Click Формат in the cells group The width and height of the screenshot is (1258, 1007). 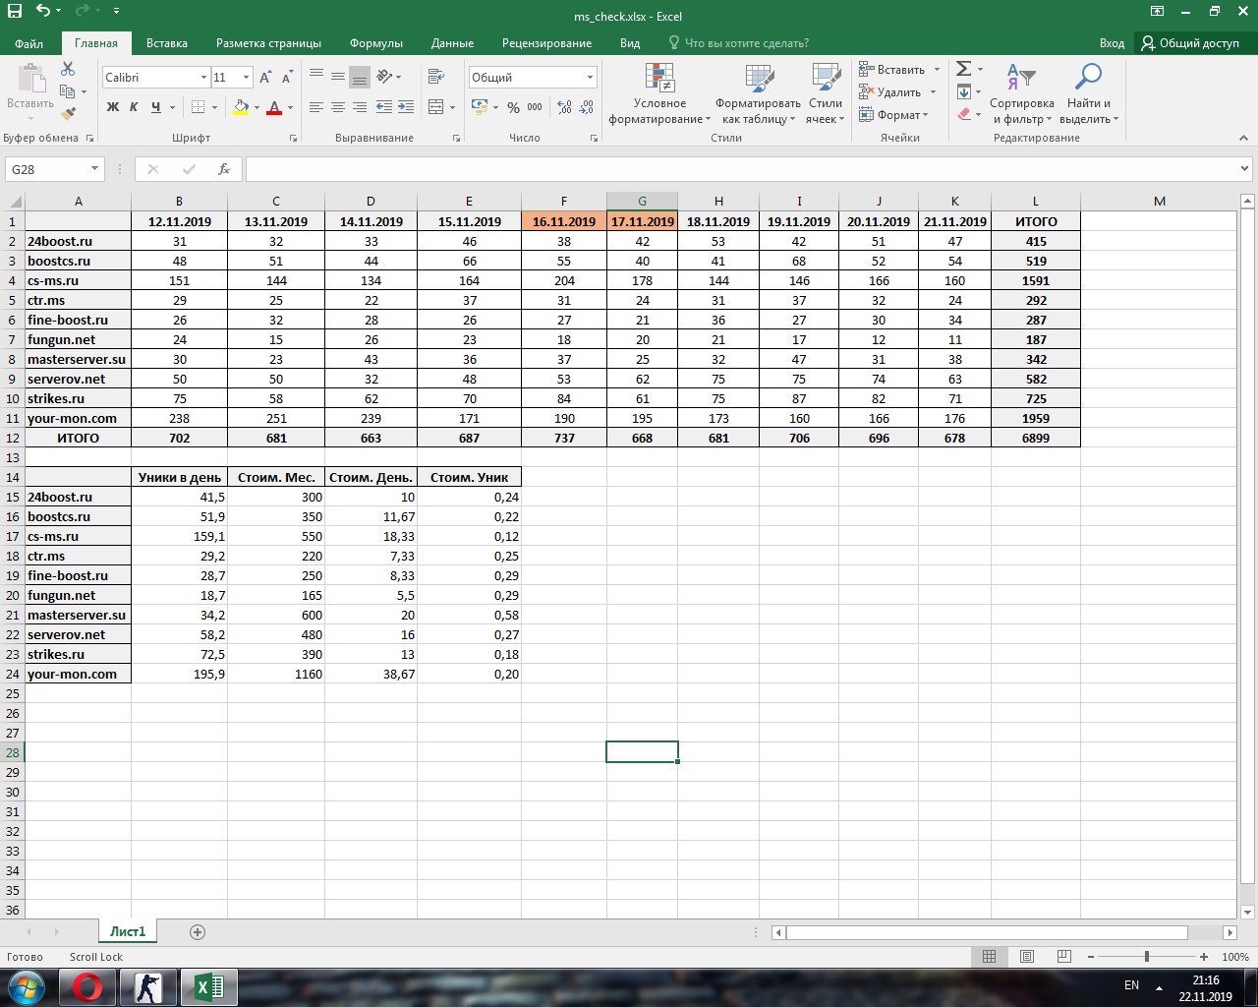point(893,114)
